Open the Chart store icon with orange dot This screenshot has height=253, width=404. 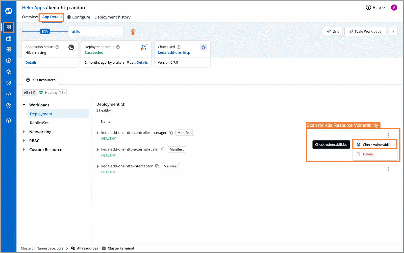pos(9,49)
